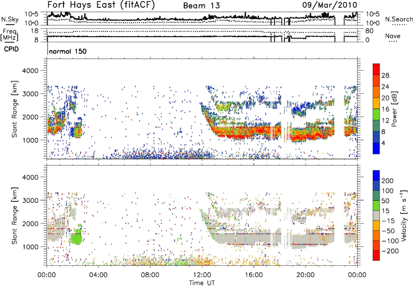The image size is (413, 286).
Task: Click the 'CPID' row label
Action: 11,49
